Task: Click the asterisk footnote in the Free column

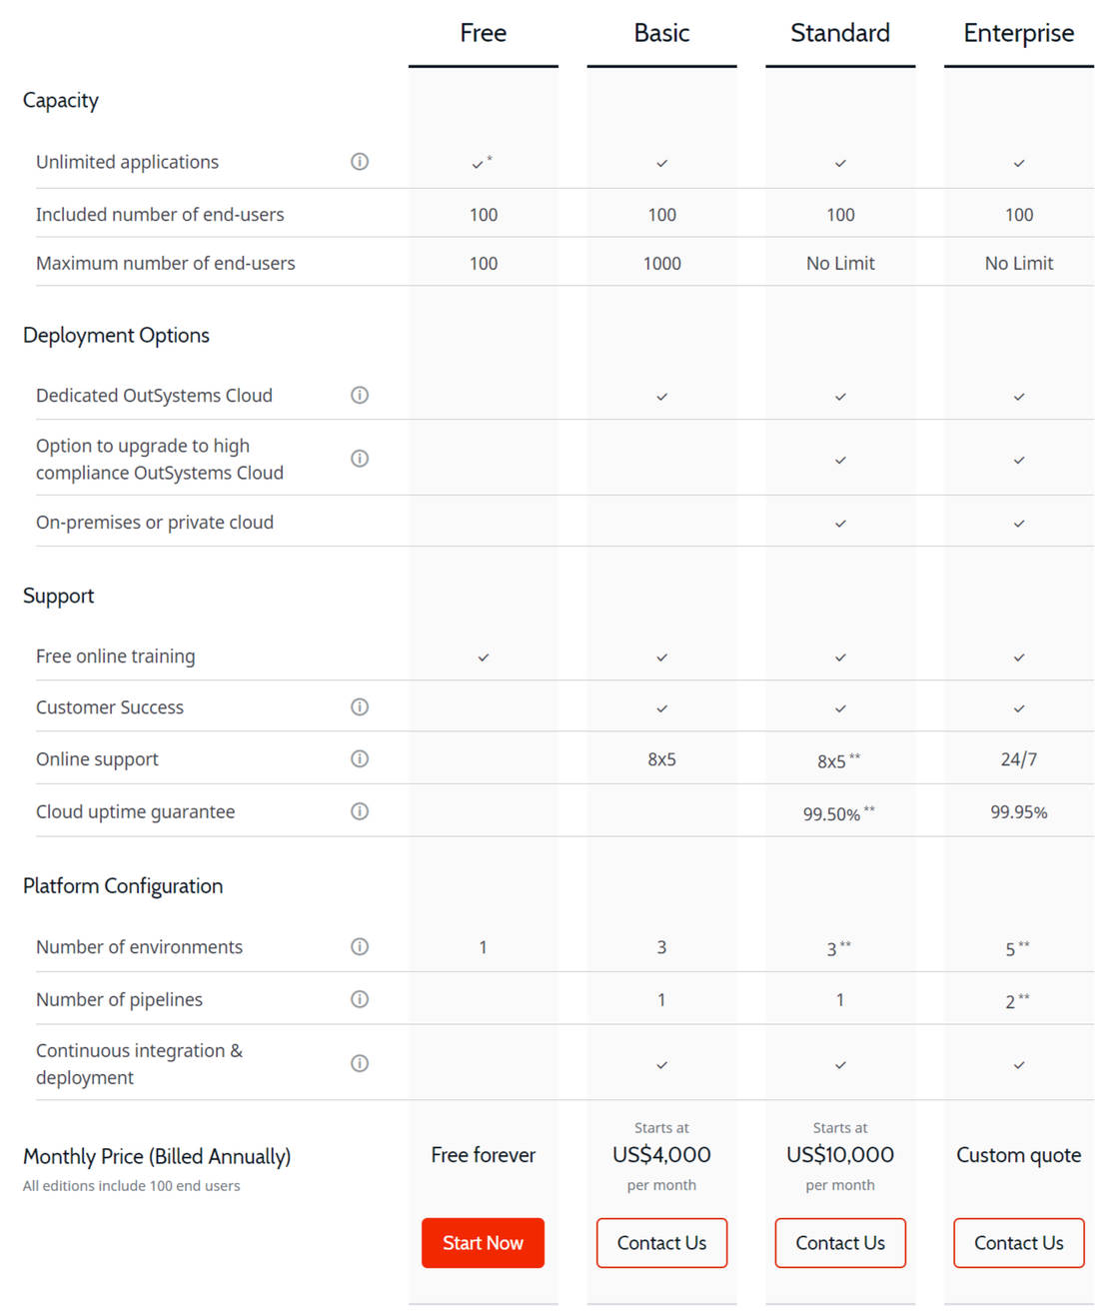Action: pyautogui.click(x=489, y=157)
